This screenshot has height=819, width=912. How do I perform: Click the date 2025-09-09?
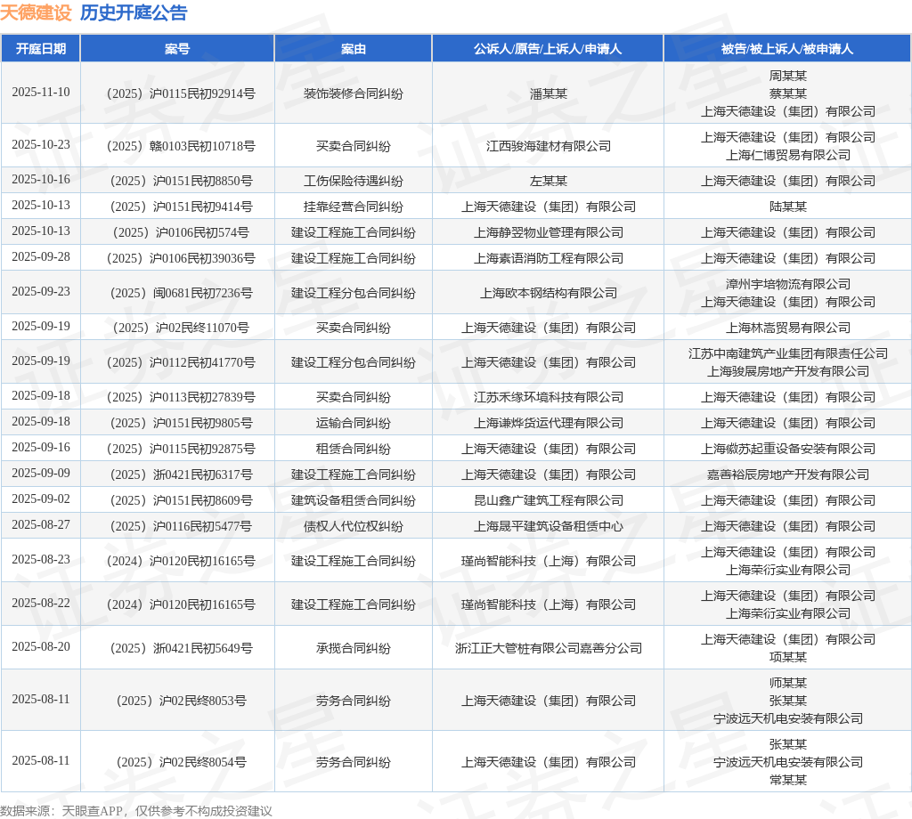coord(41,473)
